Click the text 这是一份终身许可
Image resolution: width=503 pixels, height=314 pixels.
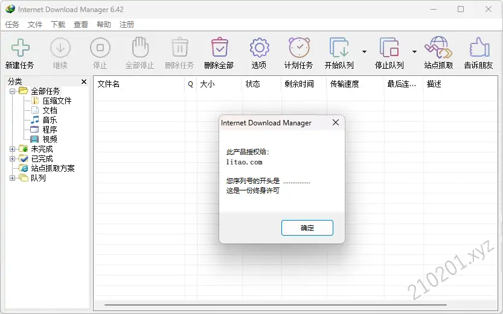pyautogui.click(x=253, y=191)
